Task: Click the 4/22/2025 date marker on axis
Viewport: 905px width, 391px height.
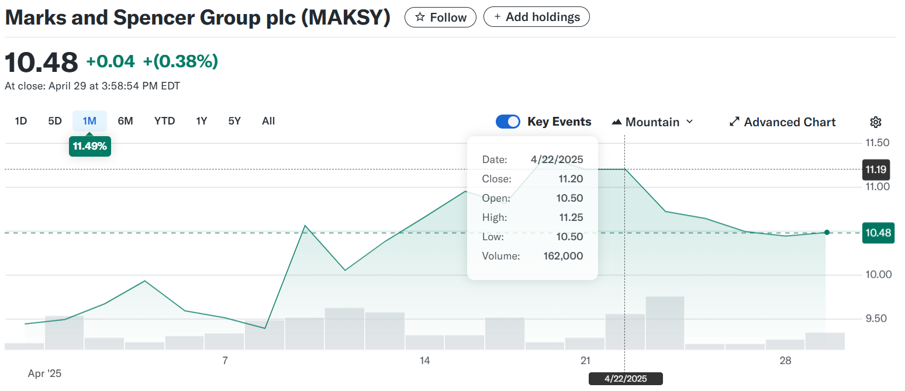Action: (x=625, y=379)
